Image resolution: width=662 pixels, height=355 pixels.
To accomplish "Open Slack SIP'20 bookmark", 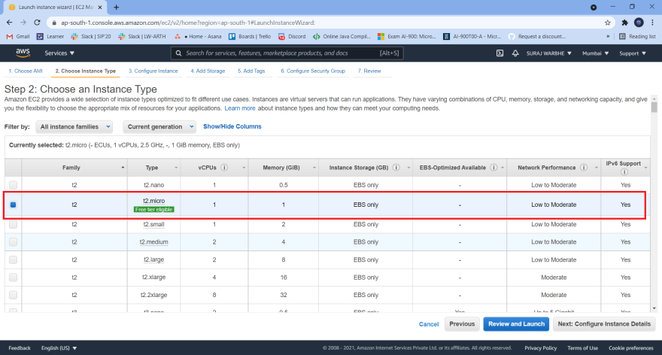I will tap(91, 37).
